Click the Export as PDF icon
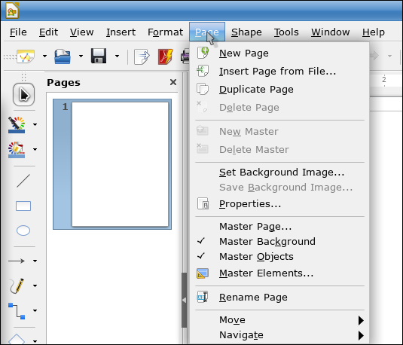 pos(165,56)
